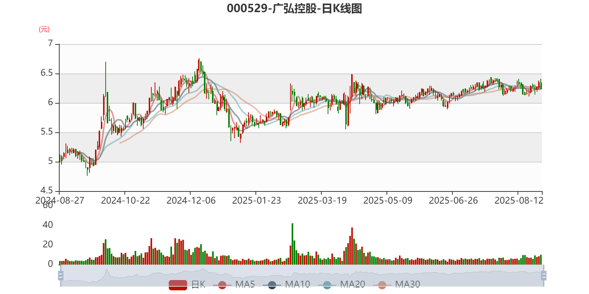Click the price axis label 6.5
Viewport: 589px width, 294px height.
[47, 73]
